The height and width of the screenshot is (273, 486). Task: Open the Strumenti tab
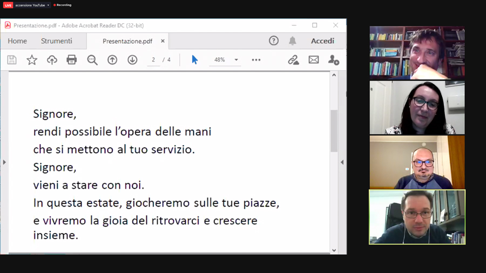pyautogui.click(x=56, y=41)
